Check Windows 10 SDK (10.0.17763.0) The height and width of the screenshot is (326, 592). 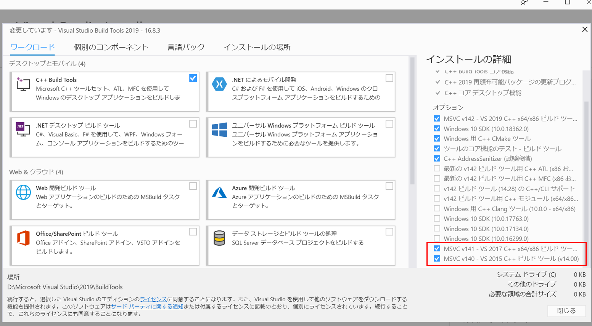[437, 218]
